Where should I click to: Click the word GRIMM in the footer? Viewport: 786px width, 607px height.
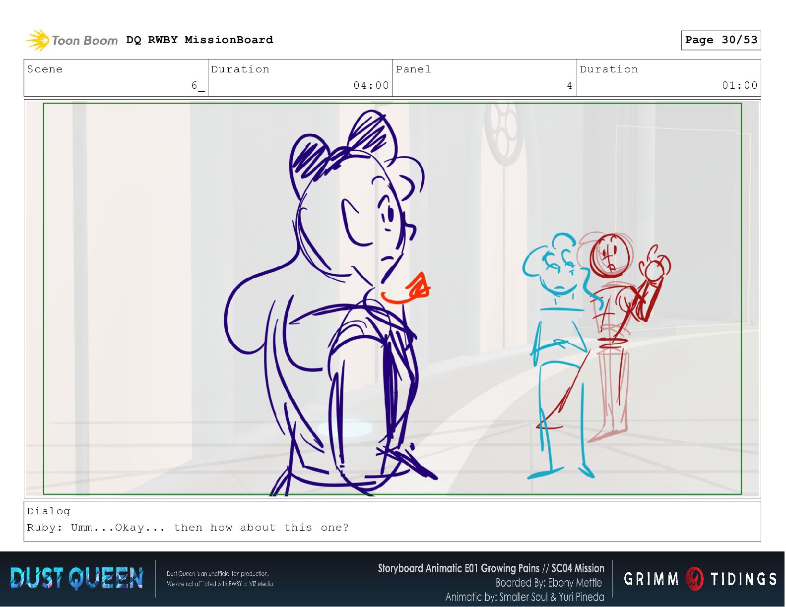click(x=651, y=579)
